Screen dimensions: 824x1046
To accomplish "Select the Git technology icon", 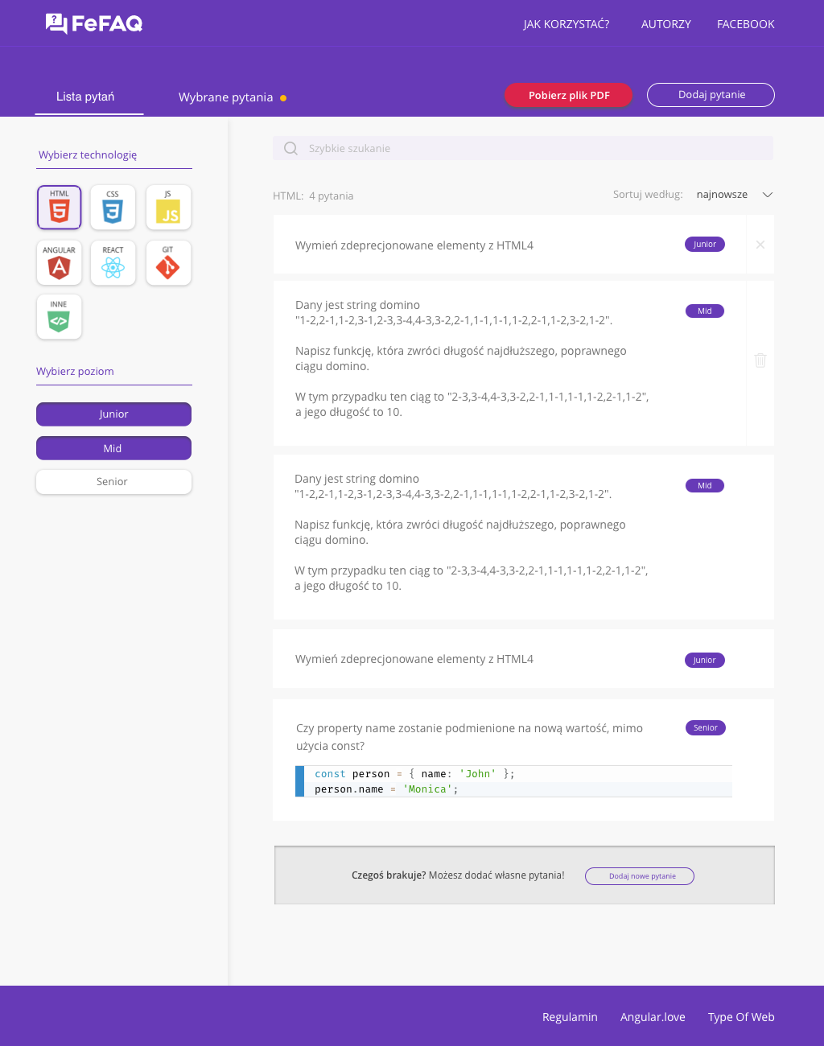I will [168, 262].
